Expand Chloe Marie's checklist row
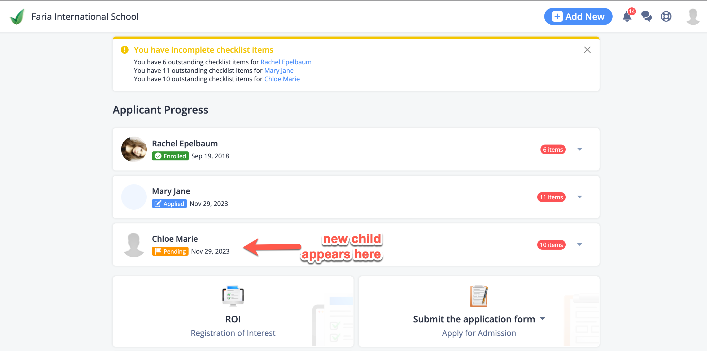 (579, 245)
